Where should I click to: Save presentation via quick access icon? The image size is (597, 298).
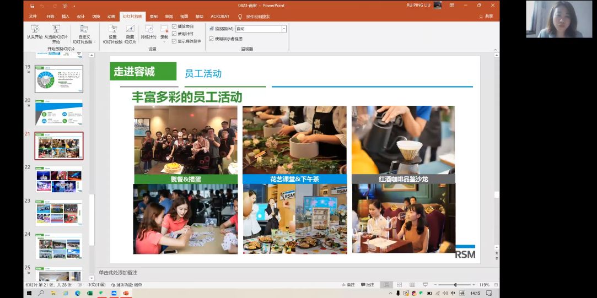pyautogui.click(x=33, y=6)
